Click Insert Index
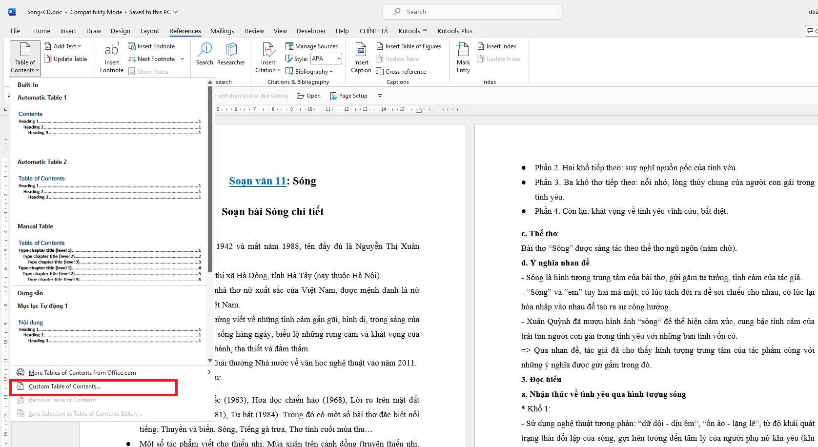Viewport: 818px width, 447px height. coord(497,46)
